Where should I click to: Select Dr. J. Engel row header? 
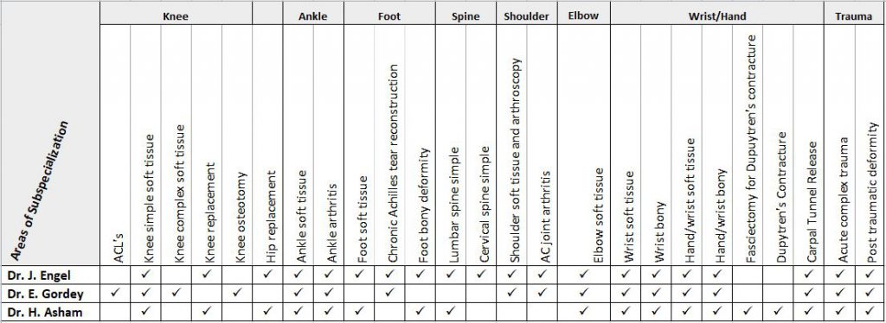49,275
